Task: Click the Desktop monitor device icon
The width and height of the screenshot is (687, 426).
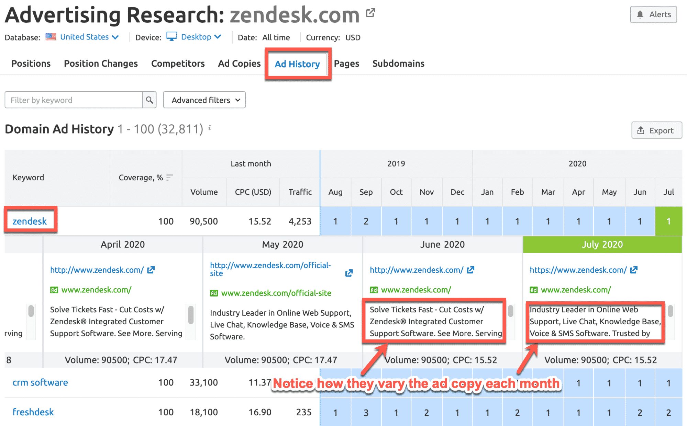Action: [172, 37]
